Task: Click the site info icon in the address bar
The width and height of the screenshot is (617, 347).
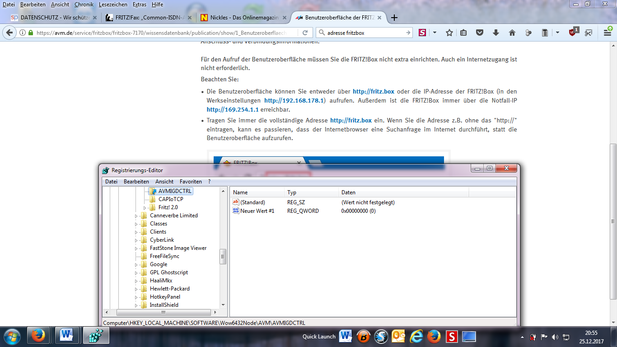Action: [23, 33]
